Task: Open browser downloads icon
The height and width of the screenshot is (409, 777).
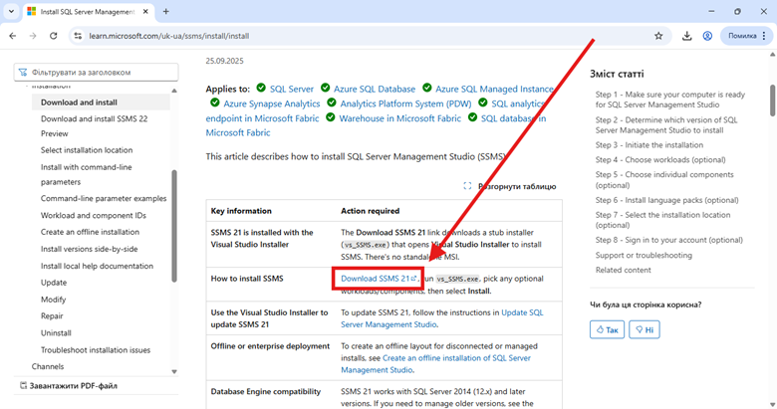Action: pyautogui.click(x=686, y=36)
